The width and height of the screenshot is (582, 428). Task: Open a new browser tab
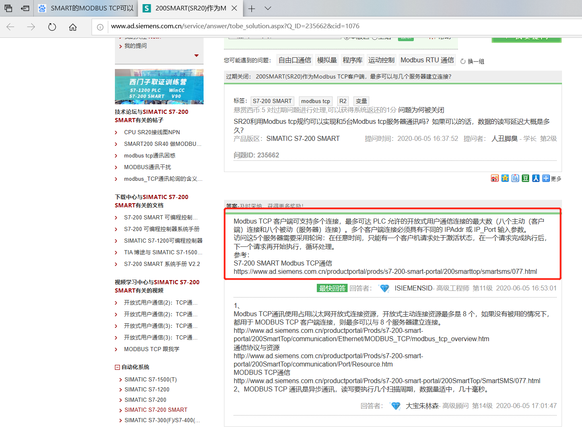pos(252,8)
